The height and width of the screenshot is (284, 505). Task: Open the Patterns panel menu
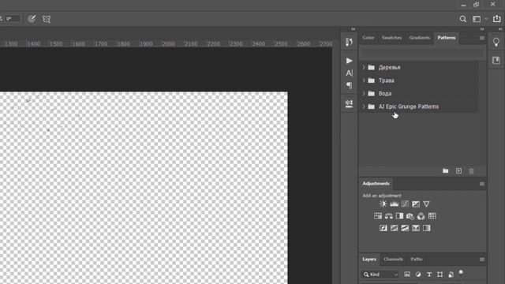482,38
